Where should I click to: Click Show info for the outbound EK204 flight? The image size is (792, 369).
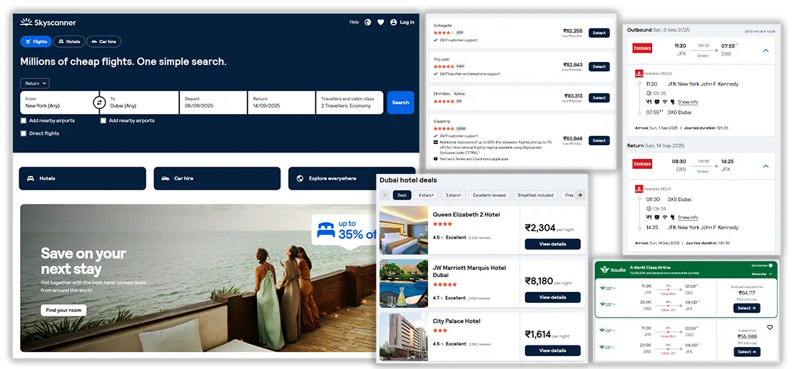688,102
